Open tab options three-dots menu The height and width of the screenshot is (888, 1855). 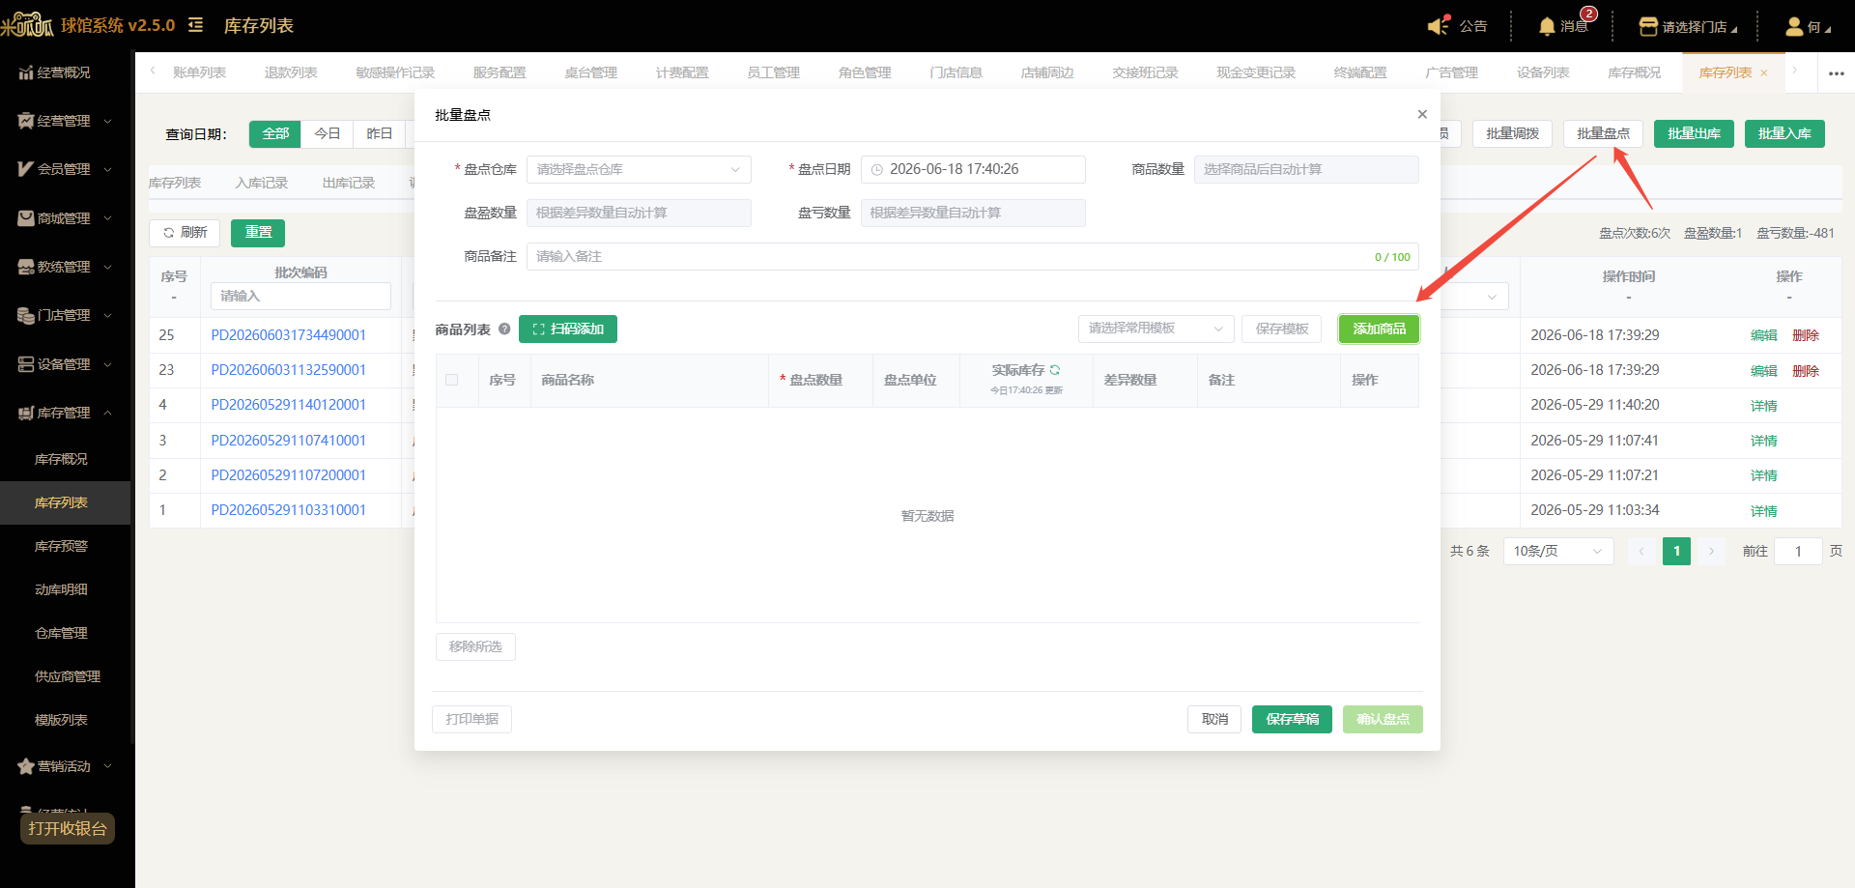(x=1836, y=73)
